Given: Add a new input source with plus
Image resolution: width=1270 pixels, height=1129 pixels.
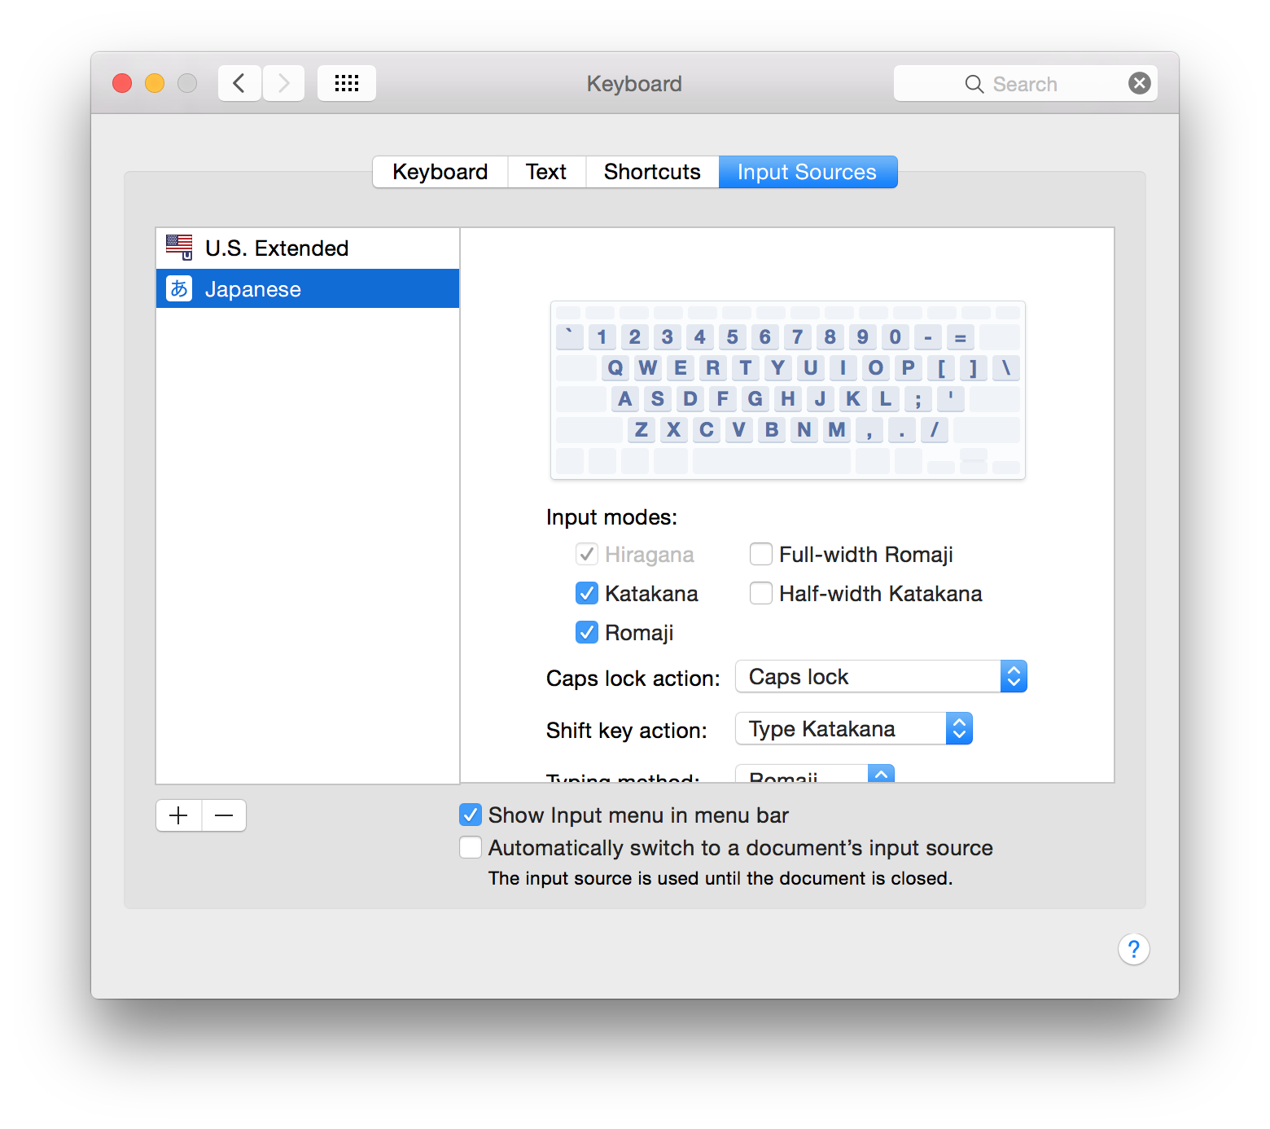Looking at the screenshot, I should coord(178,815).
